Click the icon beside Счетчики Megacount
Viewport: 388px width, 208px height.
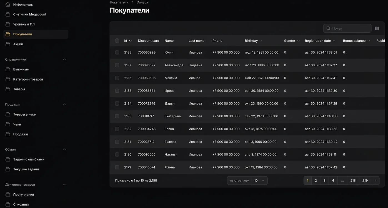(x=8, y=14)
